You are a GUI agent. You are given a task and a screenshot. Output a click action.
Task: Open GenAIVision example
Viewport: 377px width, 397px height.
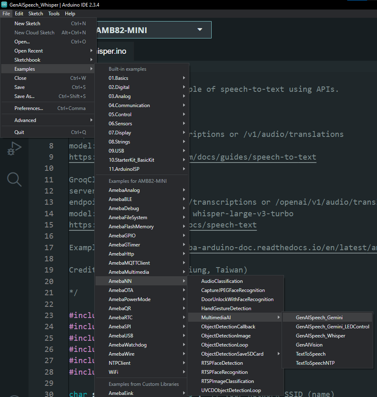pos(327,345)
